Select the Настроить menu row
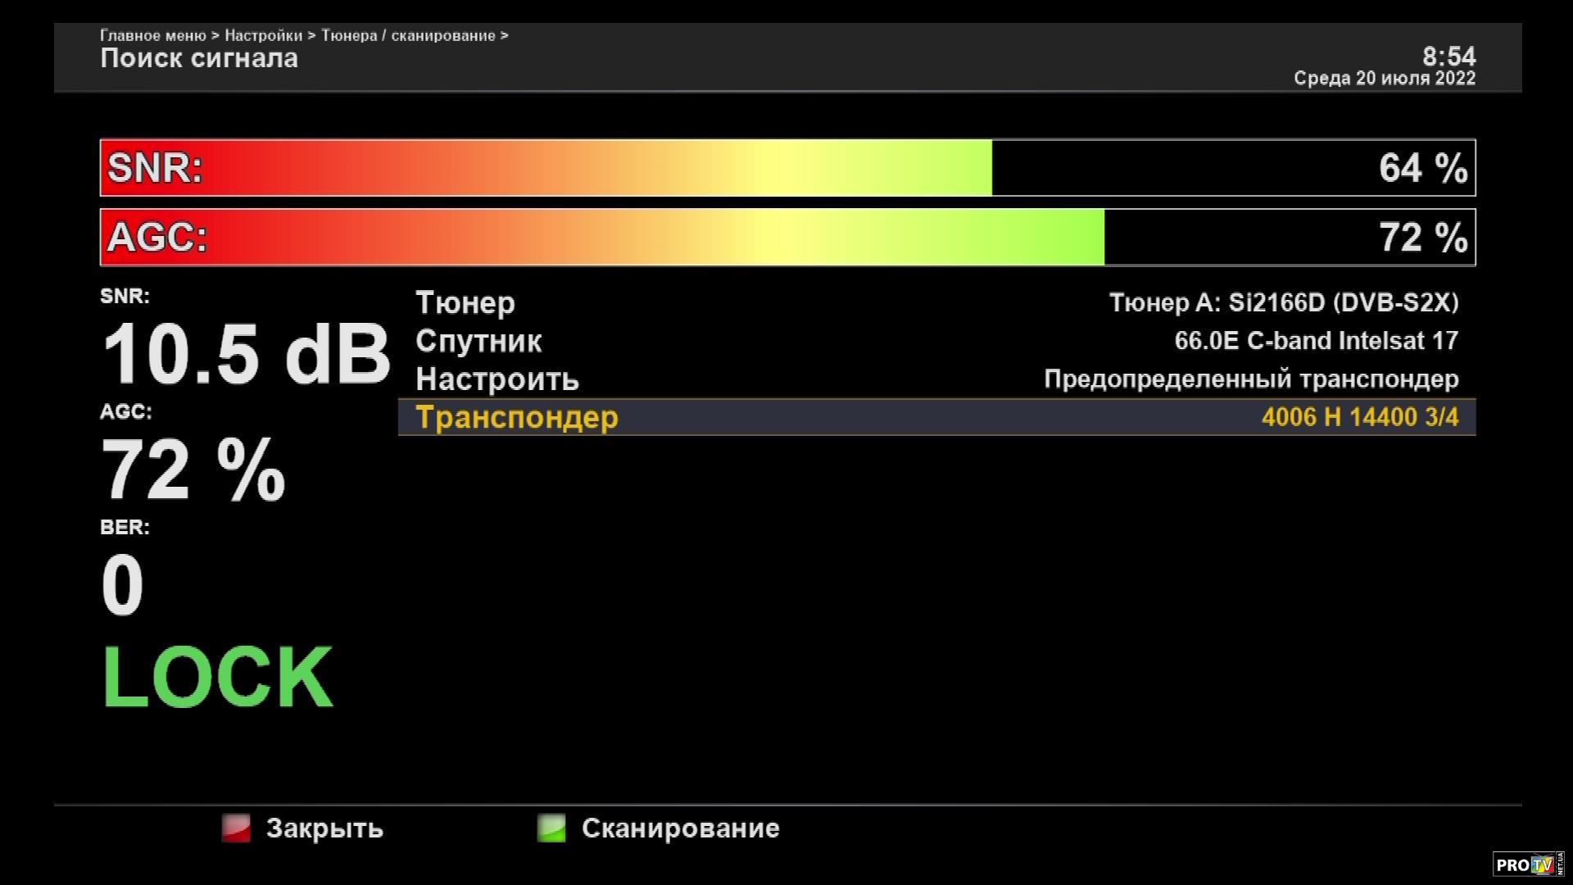The height and width of the screenshot is (885, 1573). pyautogui.click(x=497, y=379)
